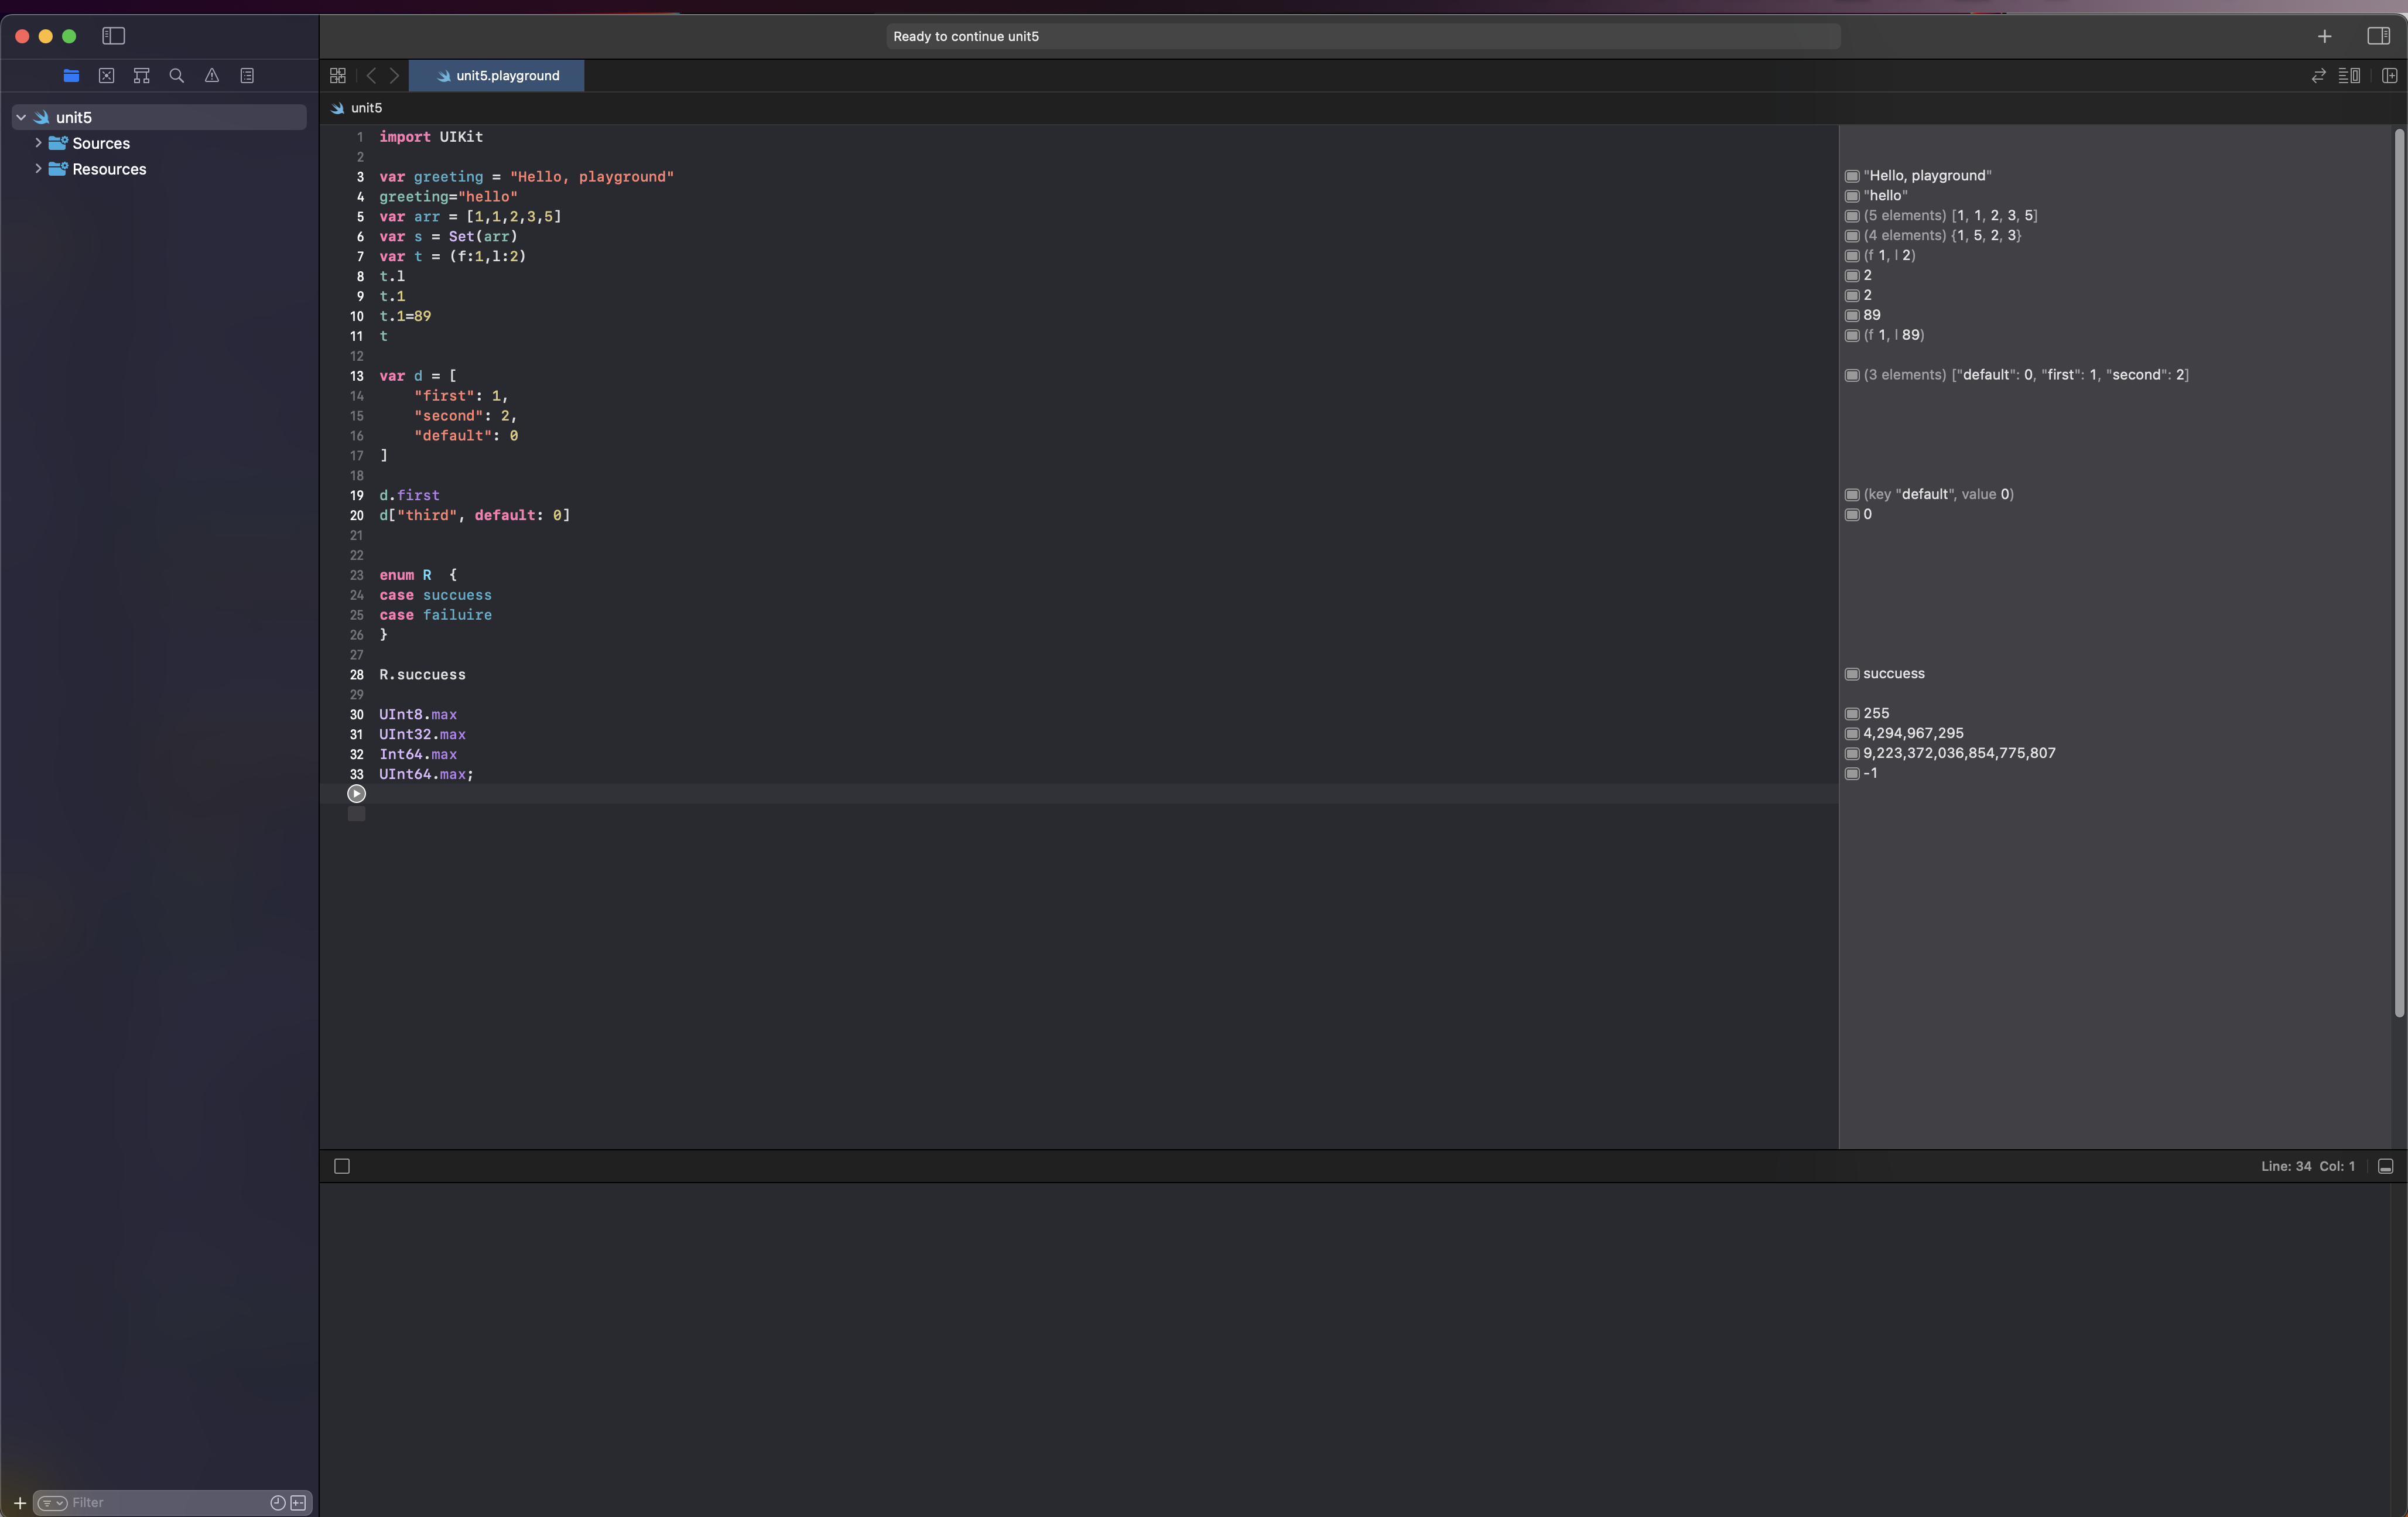Open the related items grid icon

click(338, 76)
